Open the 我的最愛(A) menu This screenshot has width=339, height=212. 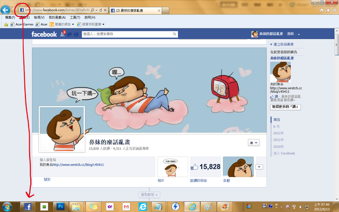pos(57,17)
